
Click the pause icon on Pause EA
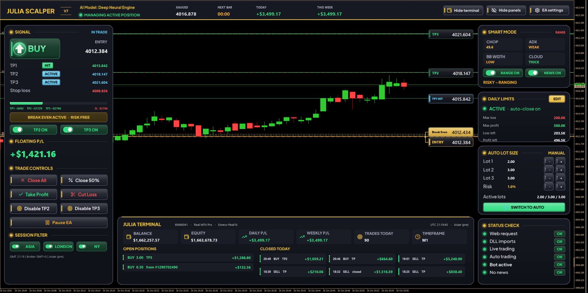click(47, 222)
